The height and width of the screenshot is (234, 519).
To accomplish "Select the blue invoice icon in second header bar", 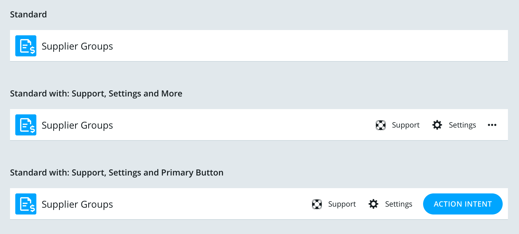I will click(26, 125).
